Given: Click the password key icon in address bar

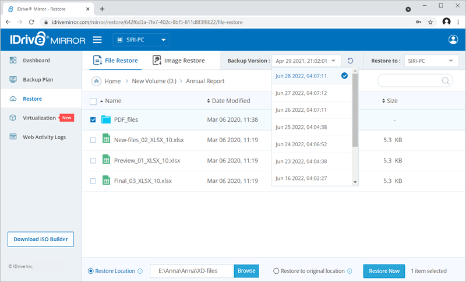Looking at the screenshot, I should [418, 22].
